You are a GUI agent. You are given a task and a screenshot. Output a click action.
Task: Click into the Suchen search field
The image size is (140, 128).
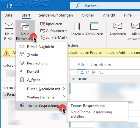(x=105, y=6)
